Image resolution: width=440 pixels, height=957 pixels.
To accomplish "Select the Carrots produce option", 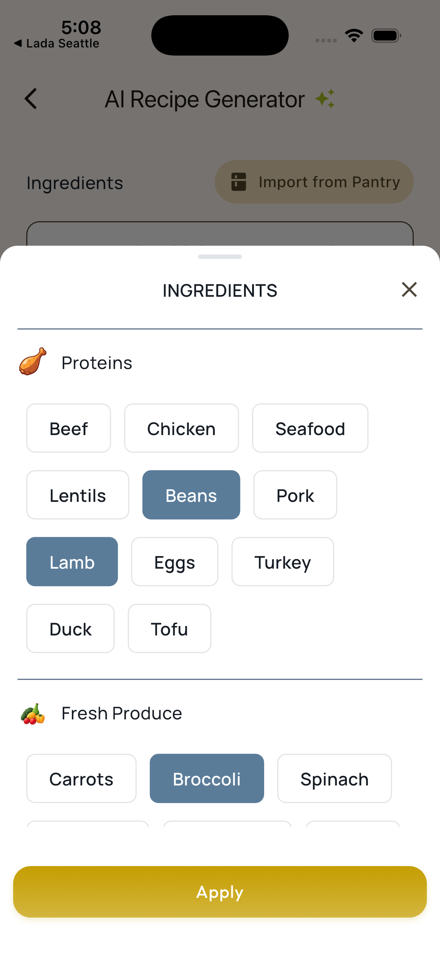I will [81, 779].
